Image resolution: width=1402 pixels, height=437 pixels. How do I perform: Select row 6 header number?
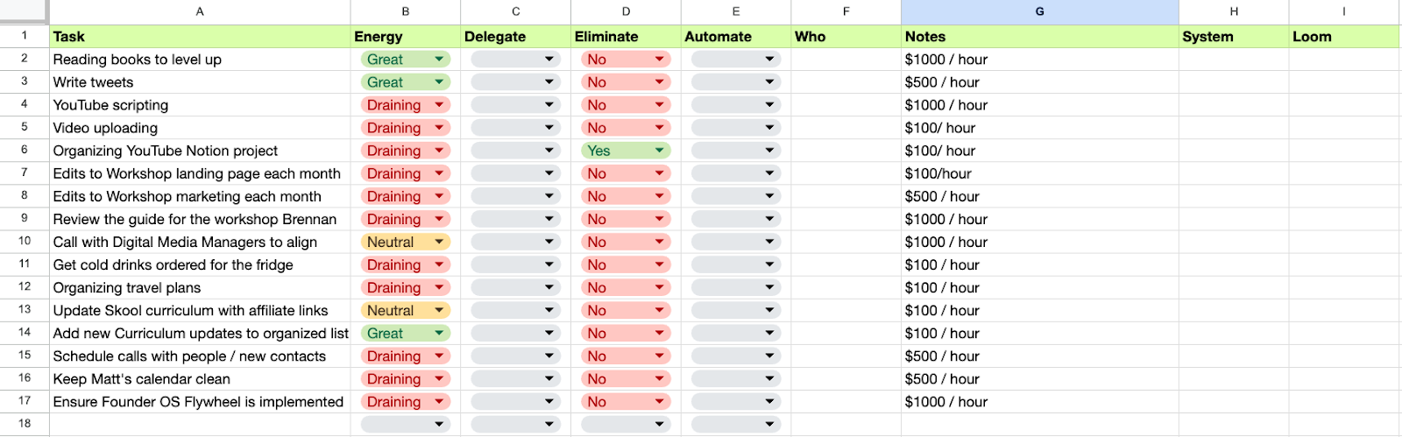coord(25,151)
